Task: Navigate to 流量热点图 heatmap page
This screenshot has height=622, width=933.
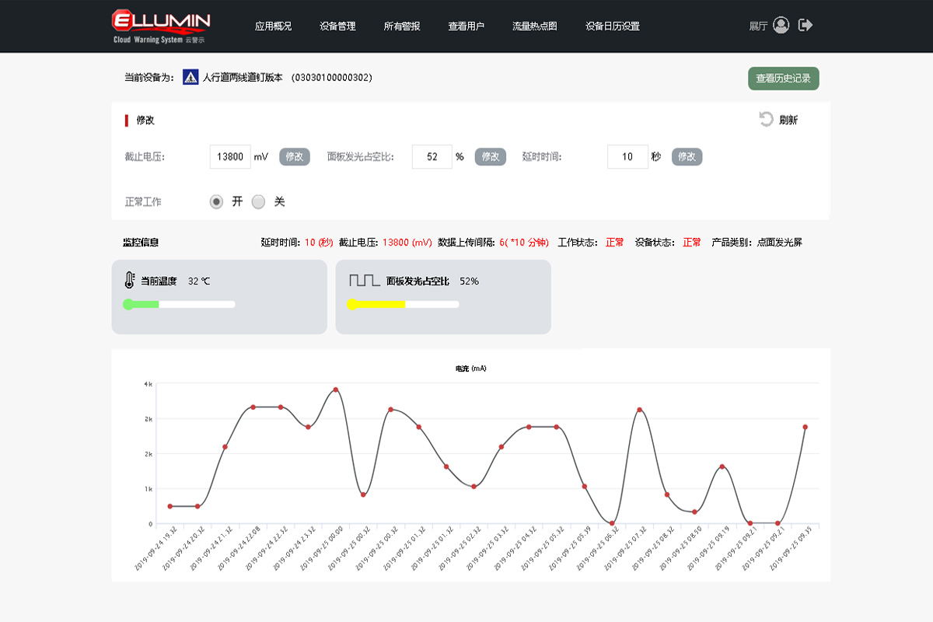Action: [534, 26]
